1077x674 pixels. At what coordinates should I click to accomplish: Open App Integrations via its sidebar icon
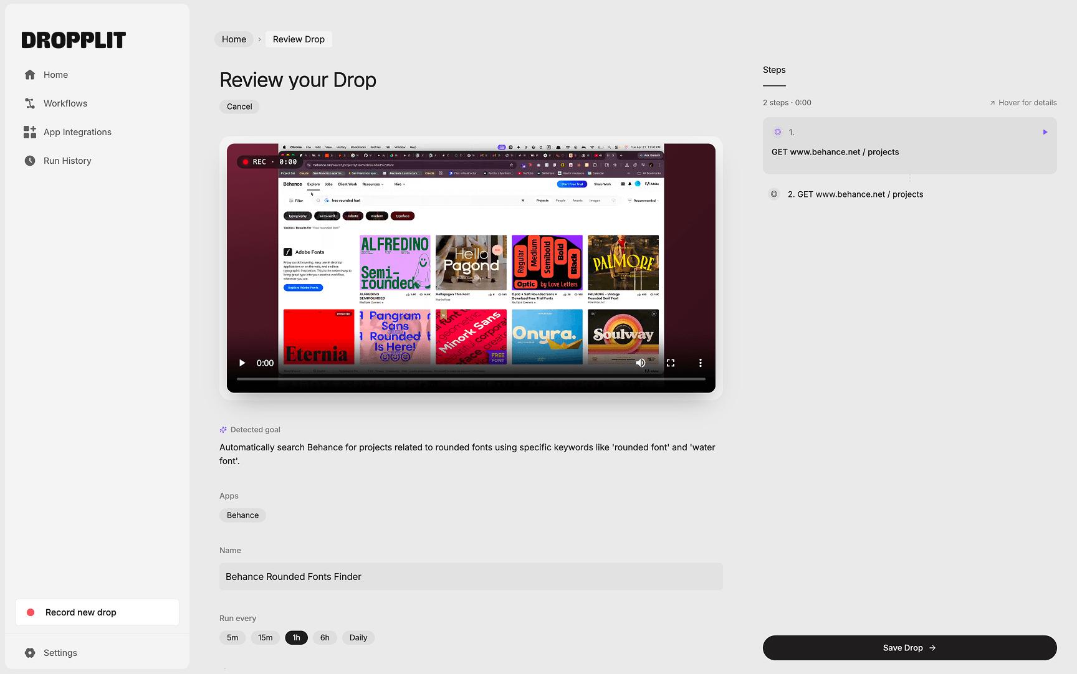coord(30,131)
